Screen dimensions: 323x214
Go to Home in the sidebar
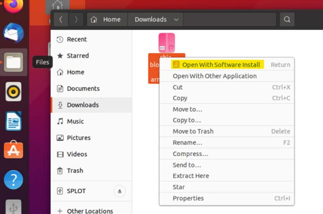pyautogui.click(x=91, y=72)
